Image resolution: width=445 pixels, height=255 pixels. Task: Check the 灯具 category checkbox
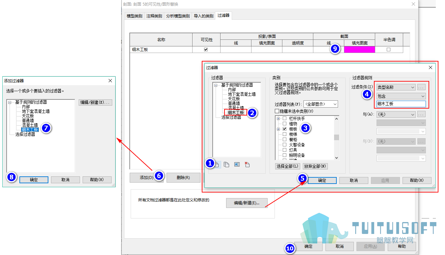[x=284, y=150]
